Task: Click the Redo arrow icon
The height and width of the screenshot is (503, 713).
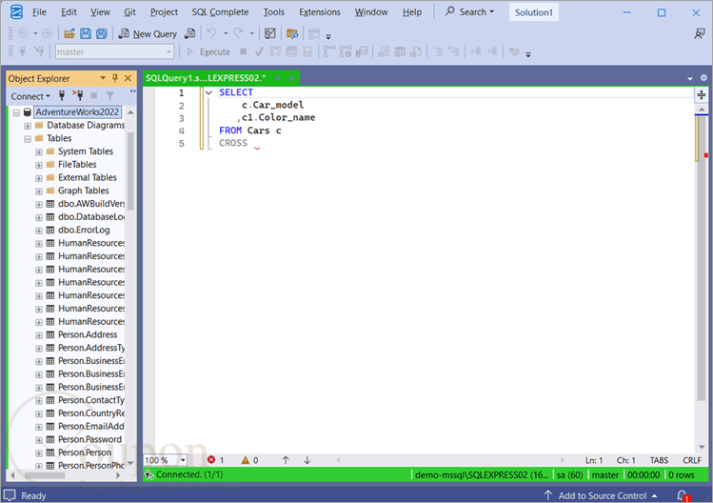Action: pos(238,32)
